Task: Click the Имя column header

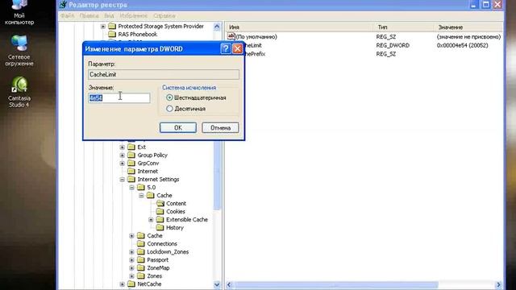Action: 299,27
